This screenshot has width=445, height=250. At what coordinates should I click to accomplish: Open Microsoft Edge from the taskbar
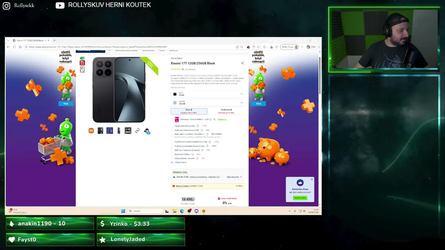pyautogui.click(x=182, y=211)
